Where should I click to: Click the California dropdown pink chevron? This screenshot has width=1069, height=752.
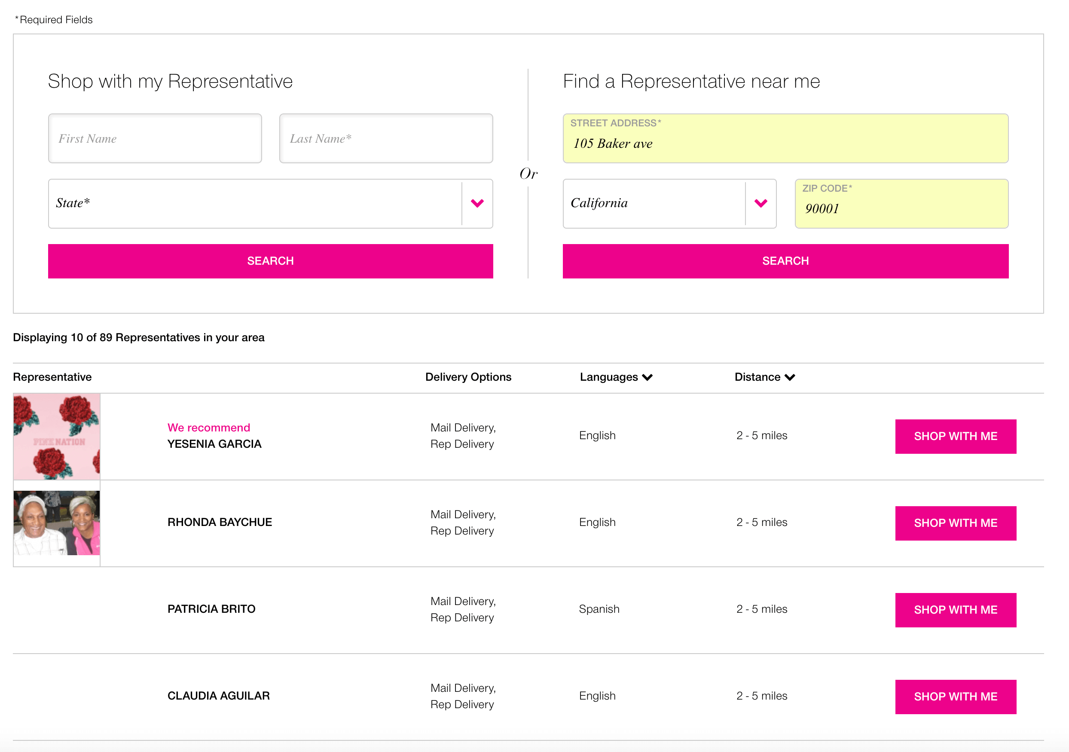click(x=761, y=204)
